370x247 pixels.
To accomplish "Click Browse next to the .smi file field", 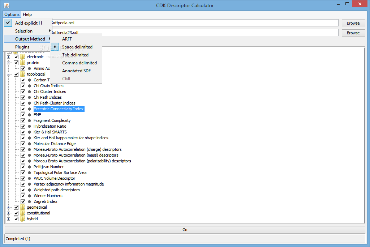I will pyautogui.click(x=353, y=23).
